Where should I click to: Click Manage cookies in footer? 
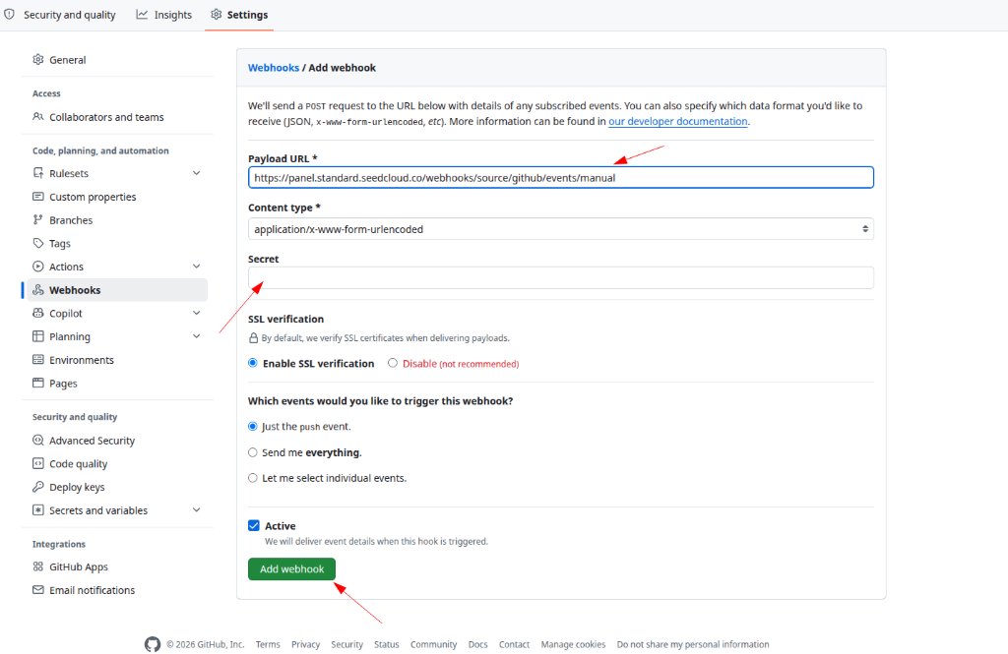[x=573, y=644]
